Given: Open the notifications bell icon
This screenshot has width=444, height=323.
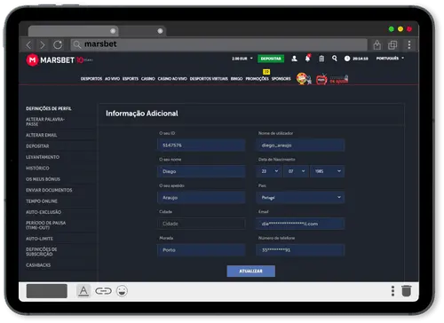Looking at the screenshot, I should coord(308,59).
